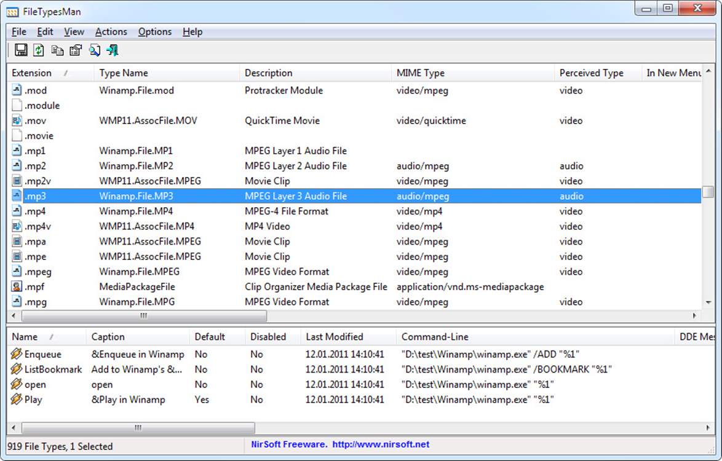Sort by MIME Type column header
Viewport: 722px width, 461px height.
473,73
